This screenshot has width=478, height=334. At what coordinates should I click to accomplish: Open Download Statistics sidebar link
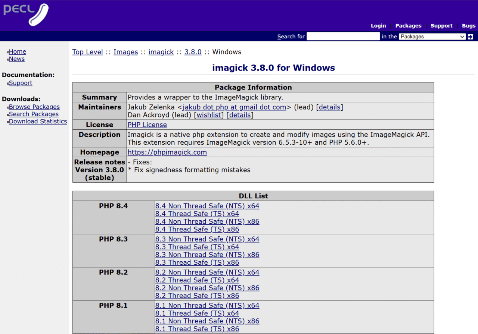38,122
